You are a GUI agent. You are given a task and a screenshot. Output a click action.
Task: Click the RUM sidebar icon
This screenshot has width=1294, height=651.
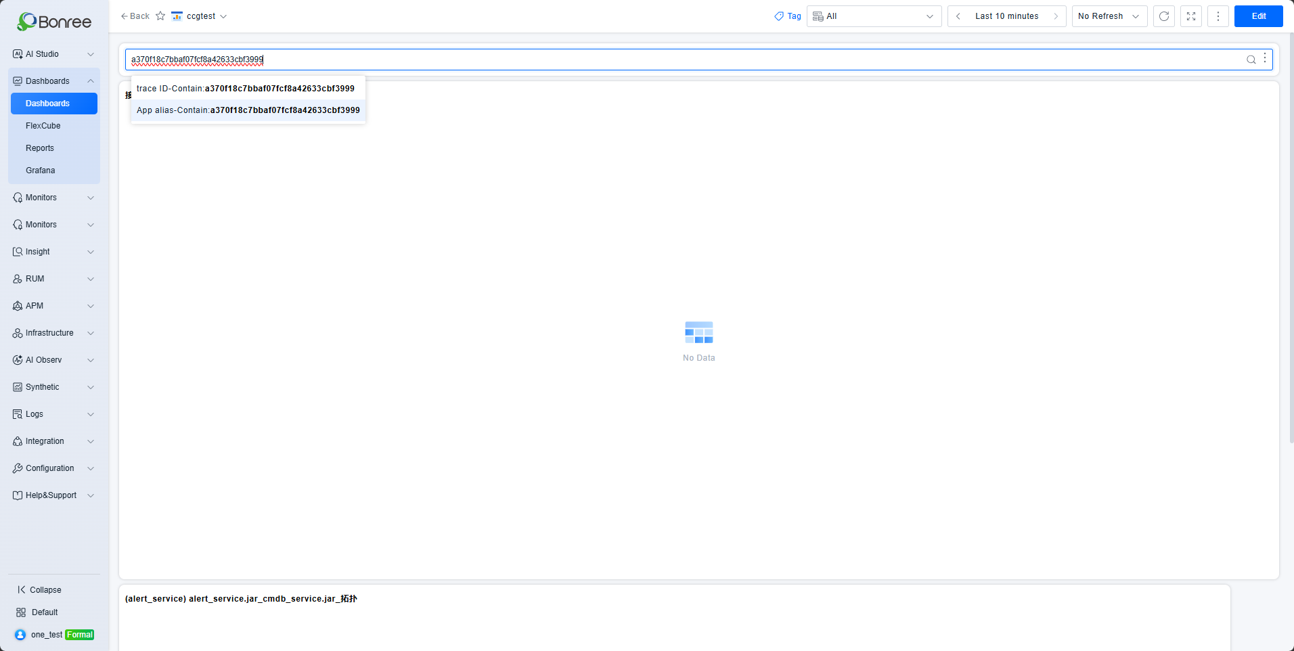pos(18,279)
